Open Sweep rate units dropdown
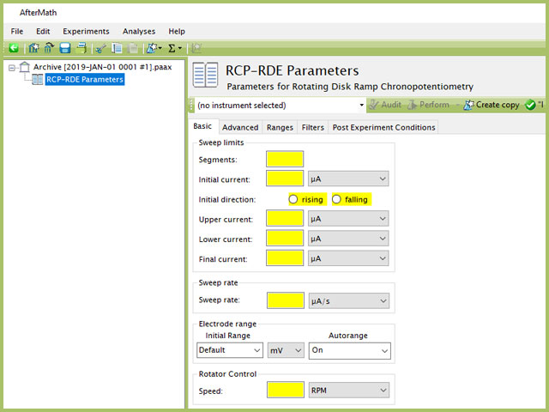The width and height of the screenshot is (549, 412). click(x=349, y=300)
